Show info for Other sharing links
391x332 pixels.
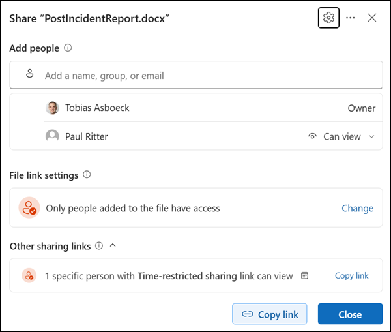click(99, 246)
